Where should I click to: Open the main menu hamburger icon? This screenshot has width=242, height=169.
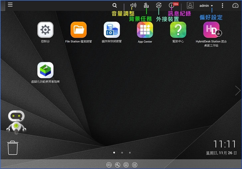tap(10, 5)
